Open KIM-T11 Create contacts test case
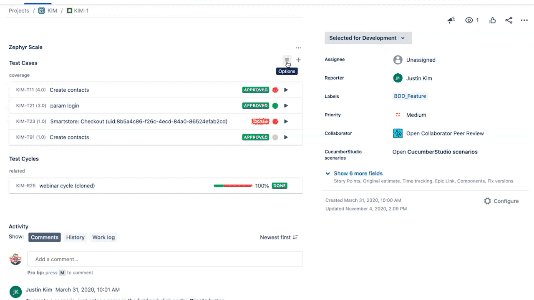The image size is (534, 300). (x=69, y=90)
